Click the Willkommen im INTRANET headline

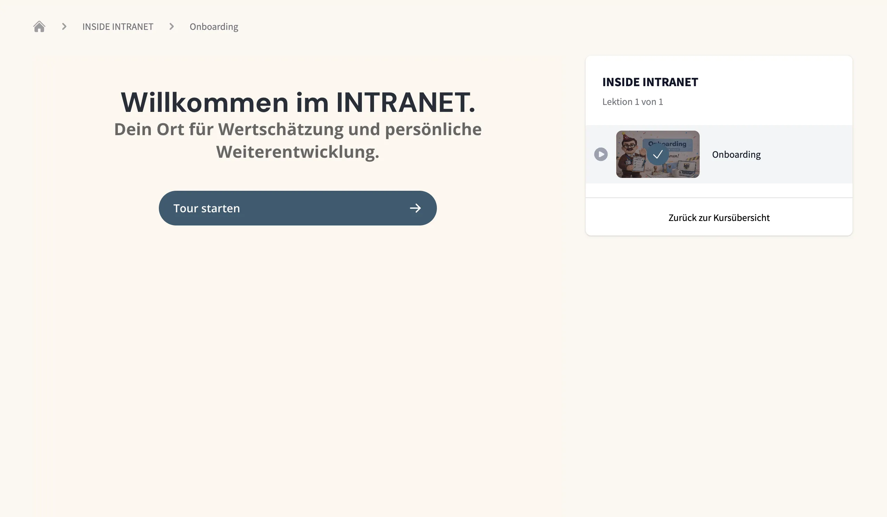coord(298,102)
